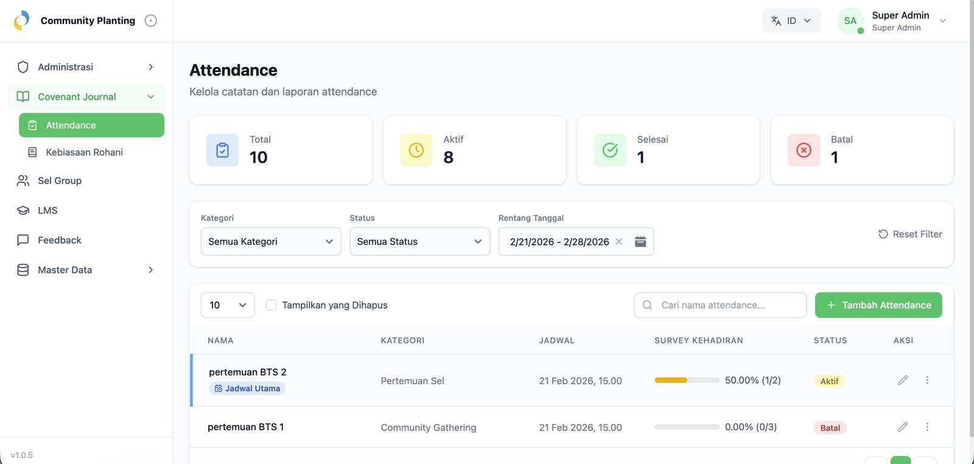This screenshot has width=974, height=464.
Task: Open the Master Data menu item
Action: click(86, 270)
